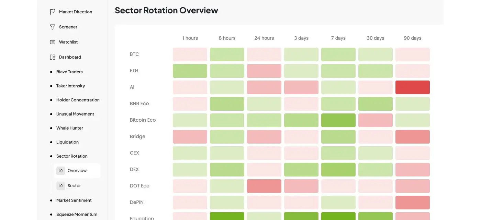Collapse the Sector Rotation menu group
The image size is (481, 220).
pyautogui.click(x=72, y=156)
